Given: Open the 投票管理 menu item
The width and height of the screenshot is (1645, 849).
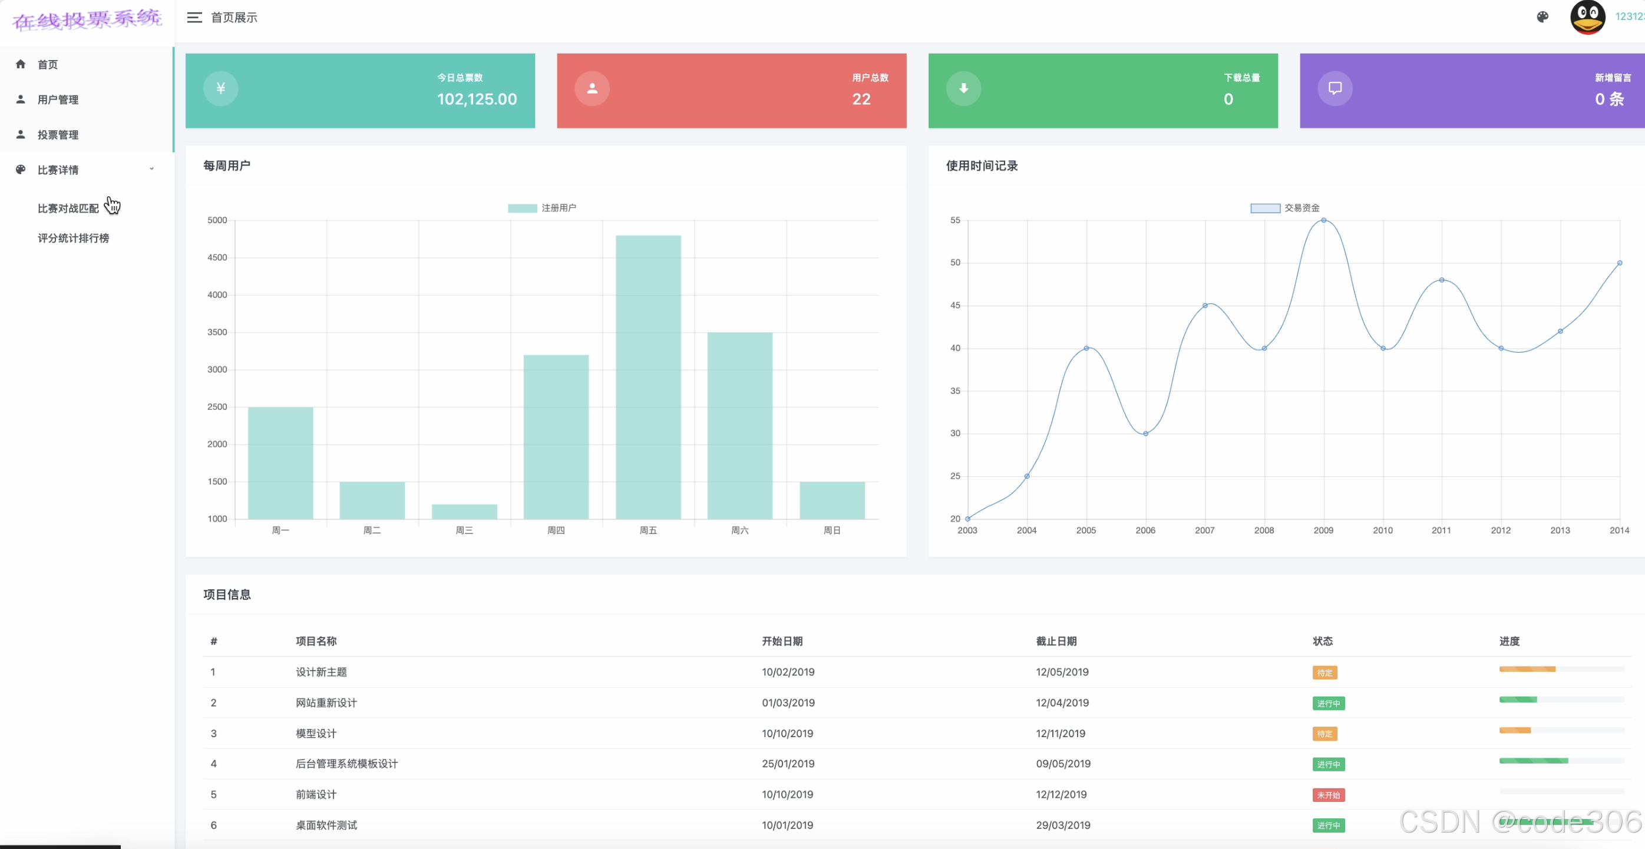Looking at the screenshot, I should pos(86,135).
